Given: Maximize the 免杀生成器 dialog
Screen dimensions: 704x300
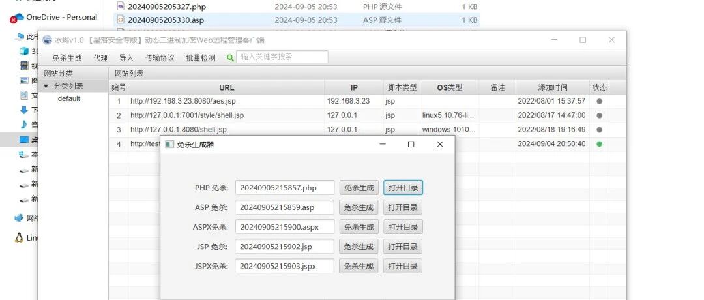Looking at the screenshot, I should point(411,144).
